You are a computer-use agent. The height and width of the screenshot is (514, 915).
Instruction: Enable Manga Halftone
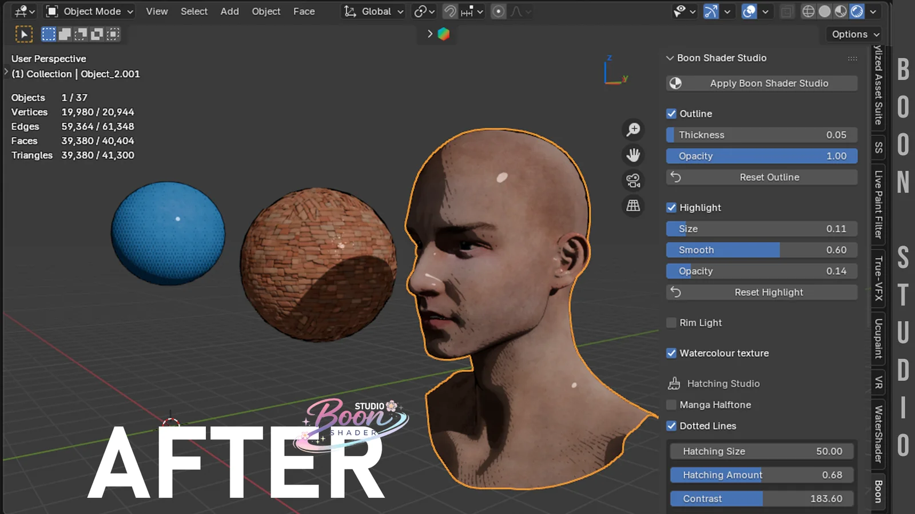tap(670, 404)
